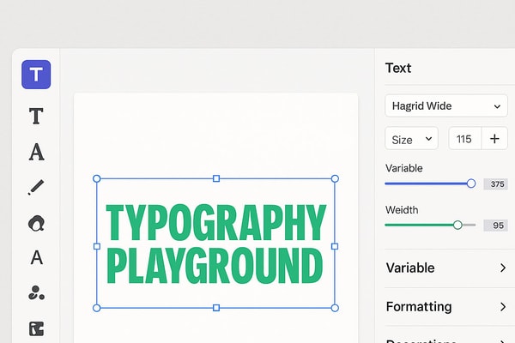Click the bottom-left corner selection handle
Screen dimensions: 515x343
click(96, 308)
